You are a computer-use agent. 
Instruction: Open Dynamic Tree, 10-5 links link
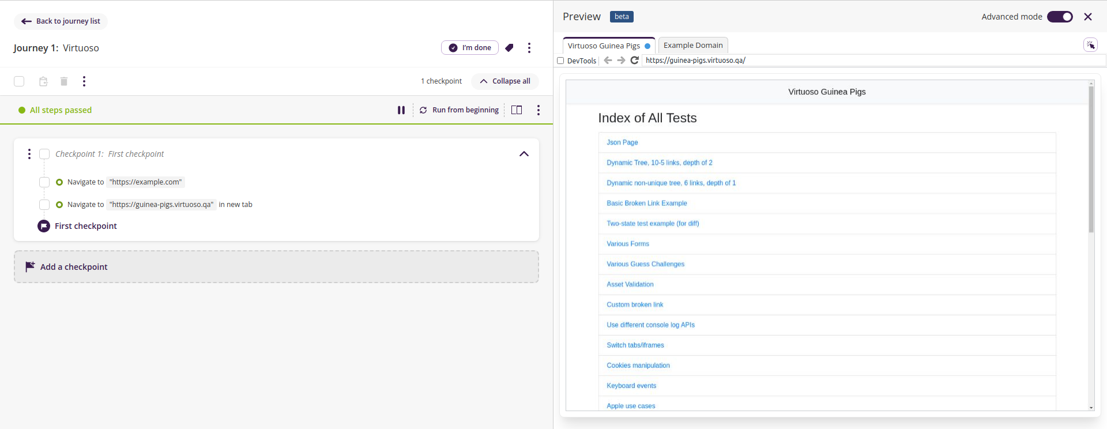tap(660, 163)
